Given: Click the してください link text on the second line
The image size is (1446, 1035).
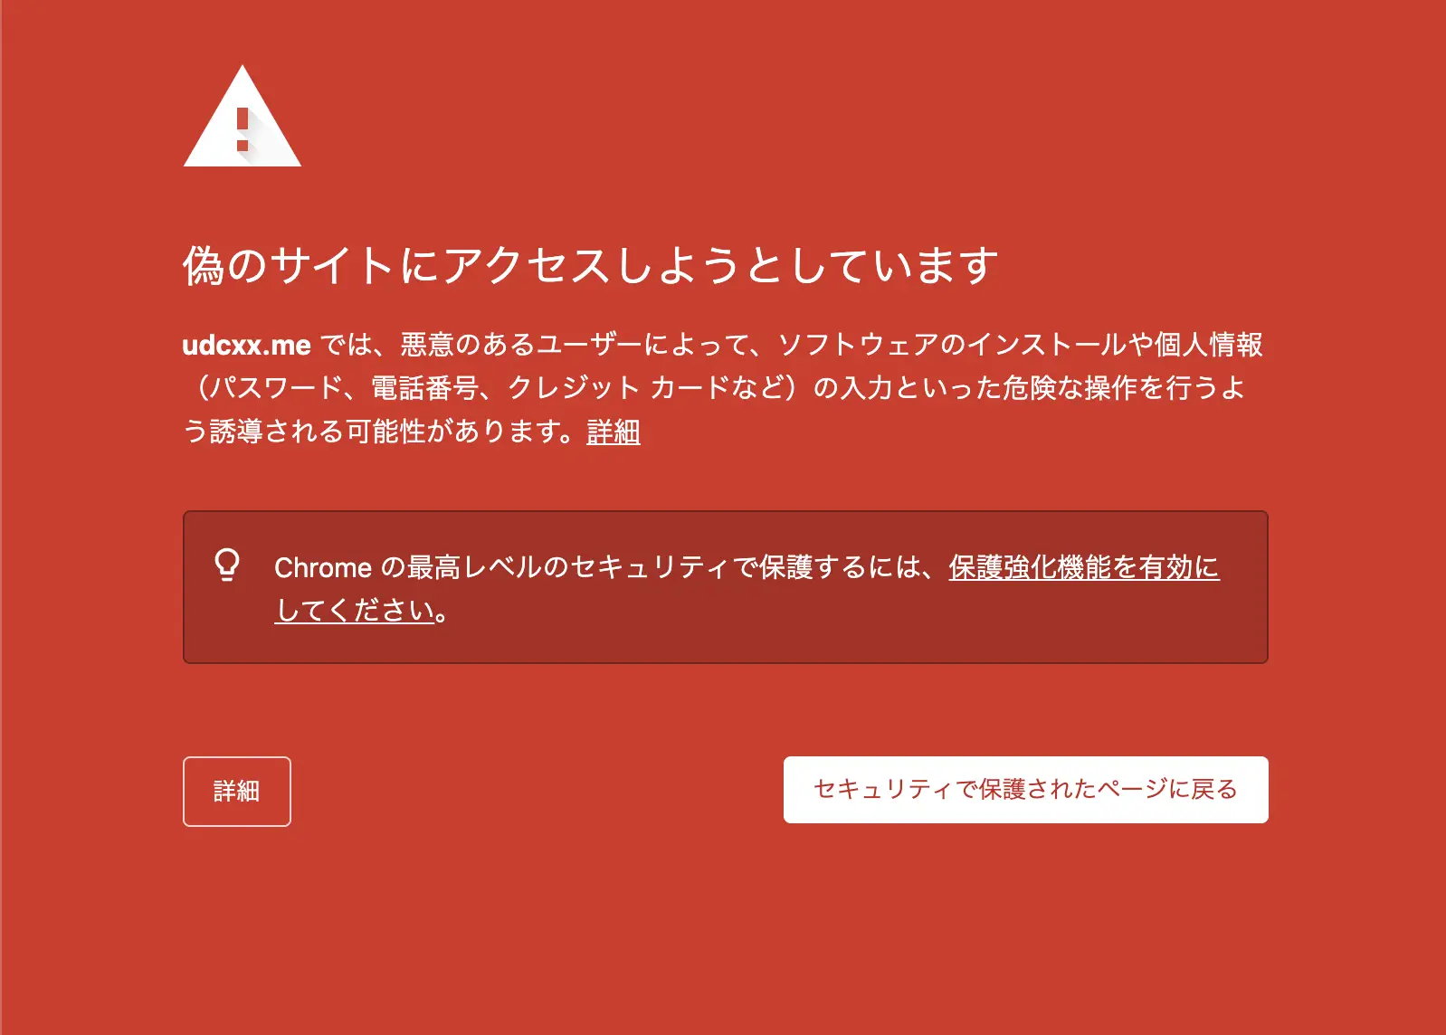Looking at the screenshot, I should pos(356,611).
